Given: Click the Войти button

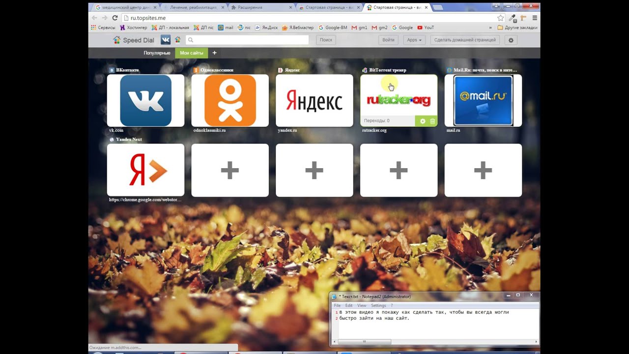Looking at the screenshot, I should point(388,40).
